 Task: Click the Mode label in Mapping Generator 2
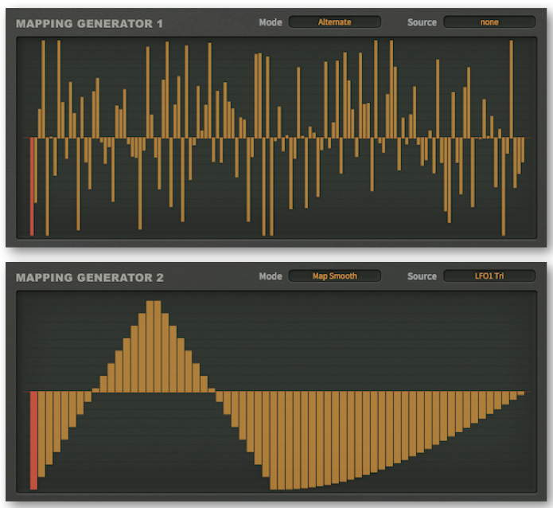(271, 276)
